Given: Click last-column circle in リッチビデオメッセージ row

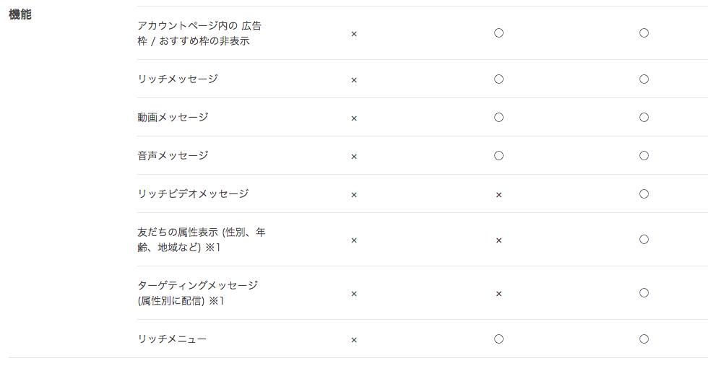Looking at the screenshot, I should (644, 194).
